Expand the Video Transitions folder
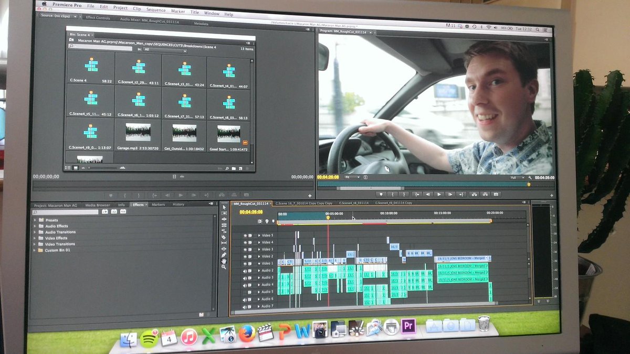 (35, 244)
